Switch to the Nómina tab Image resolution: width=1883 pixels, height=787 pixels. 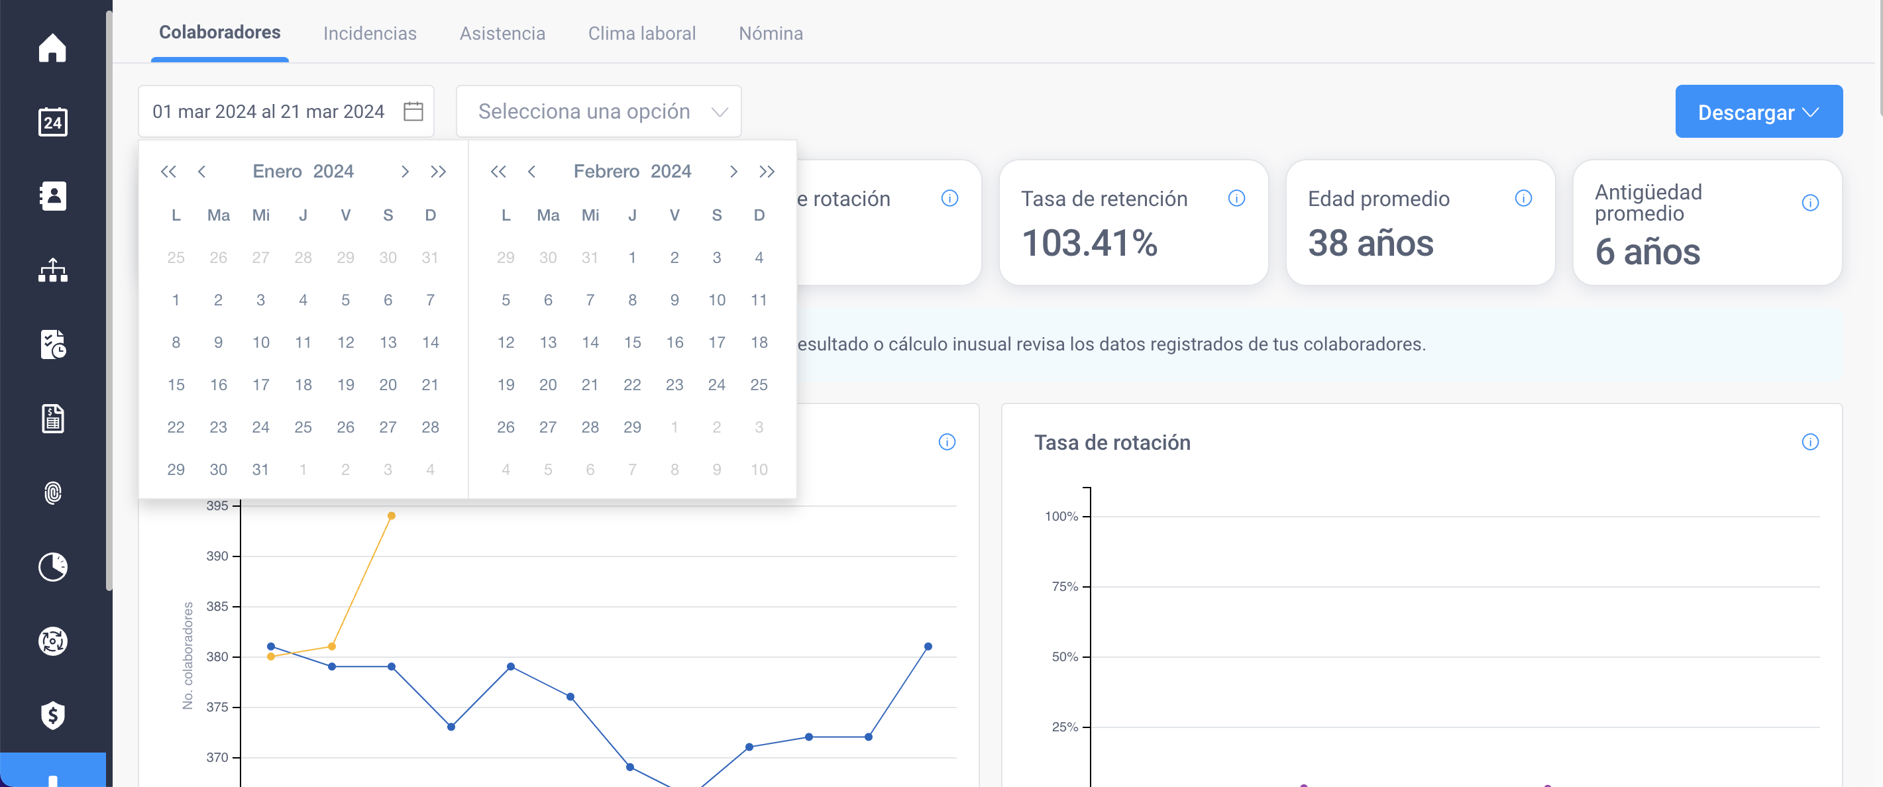[x=771, y=34]
